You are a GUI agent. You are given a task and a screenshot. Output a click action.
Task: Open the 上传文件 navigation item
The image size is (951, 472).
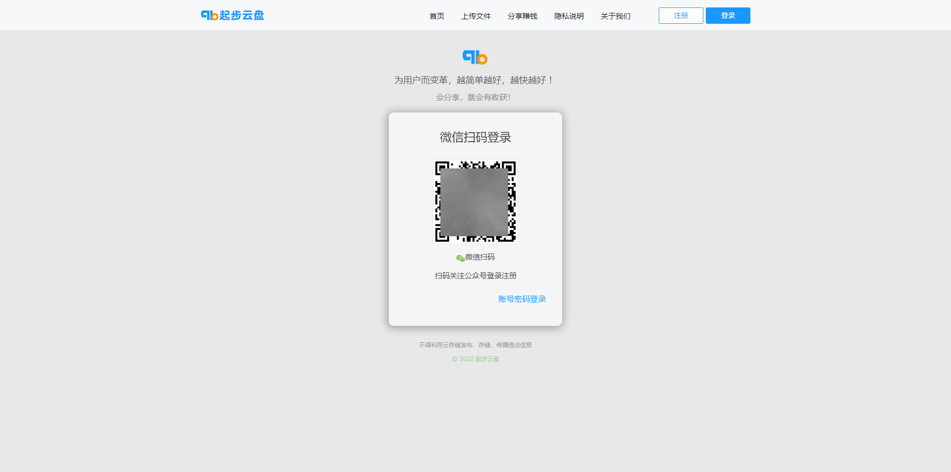tap(476, 16)
